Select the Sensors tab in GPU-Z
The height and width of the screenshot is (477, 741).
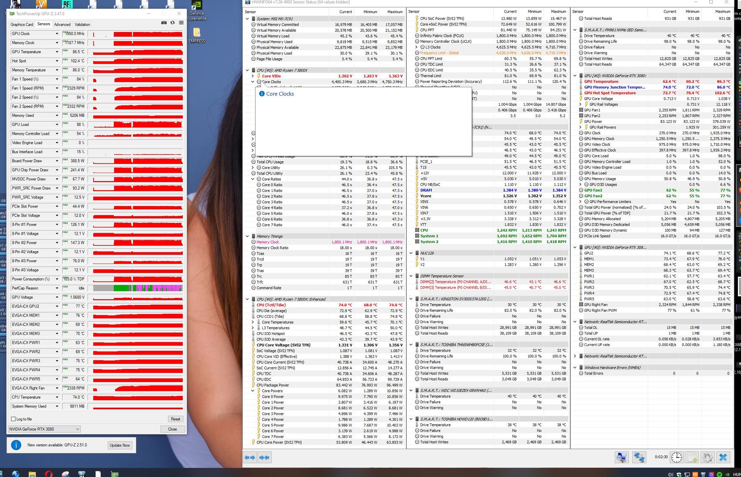(x=44, y=24)
